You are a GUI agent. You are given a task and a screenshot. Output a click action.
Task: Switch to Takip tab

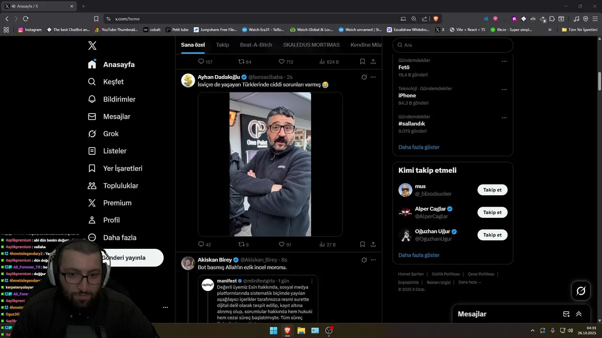(x=222, y=45)
